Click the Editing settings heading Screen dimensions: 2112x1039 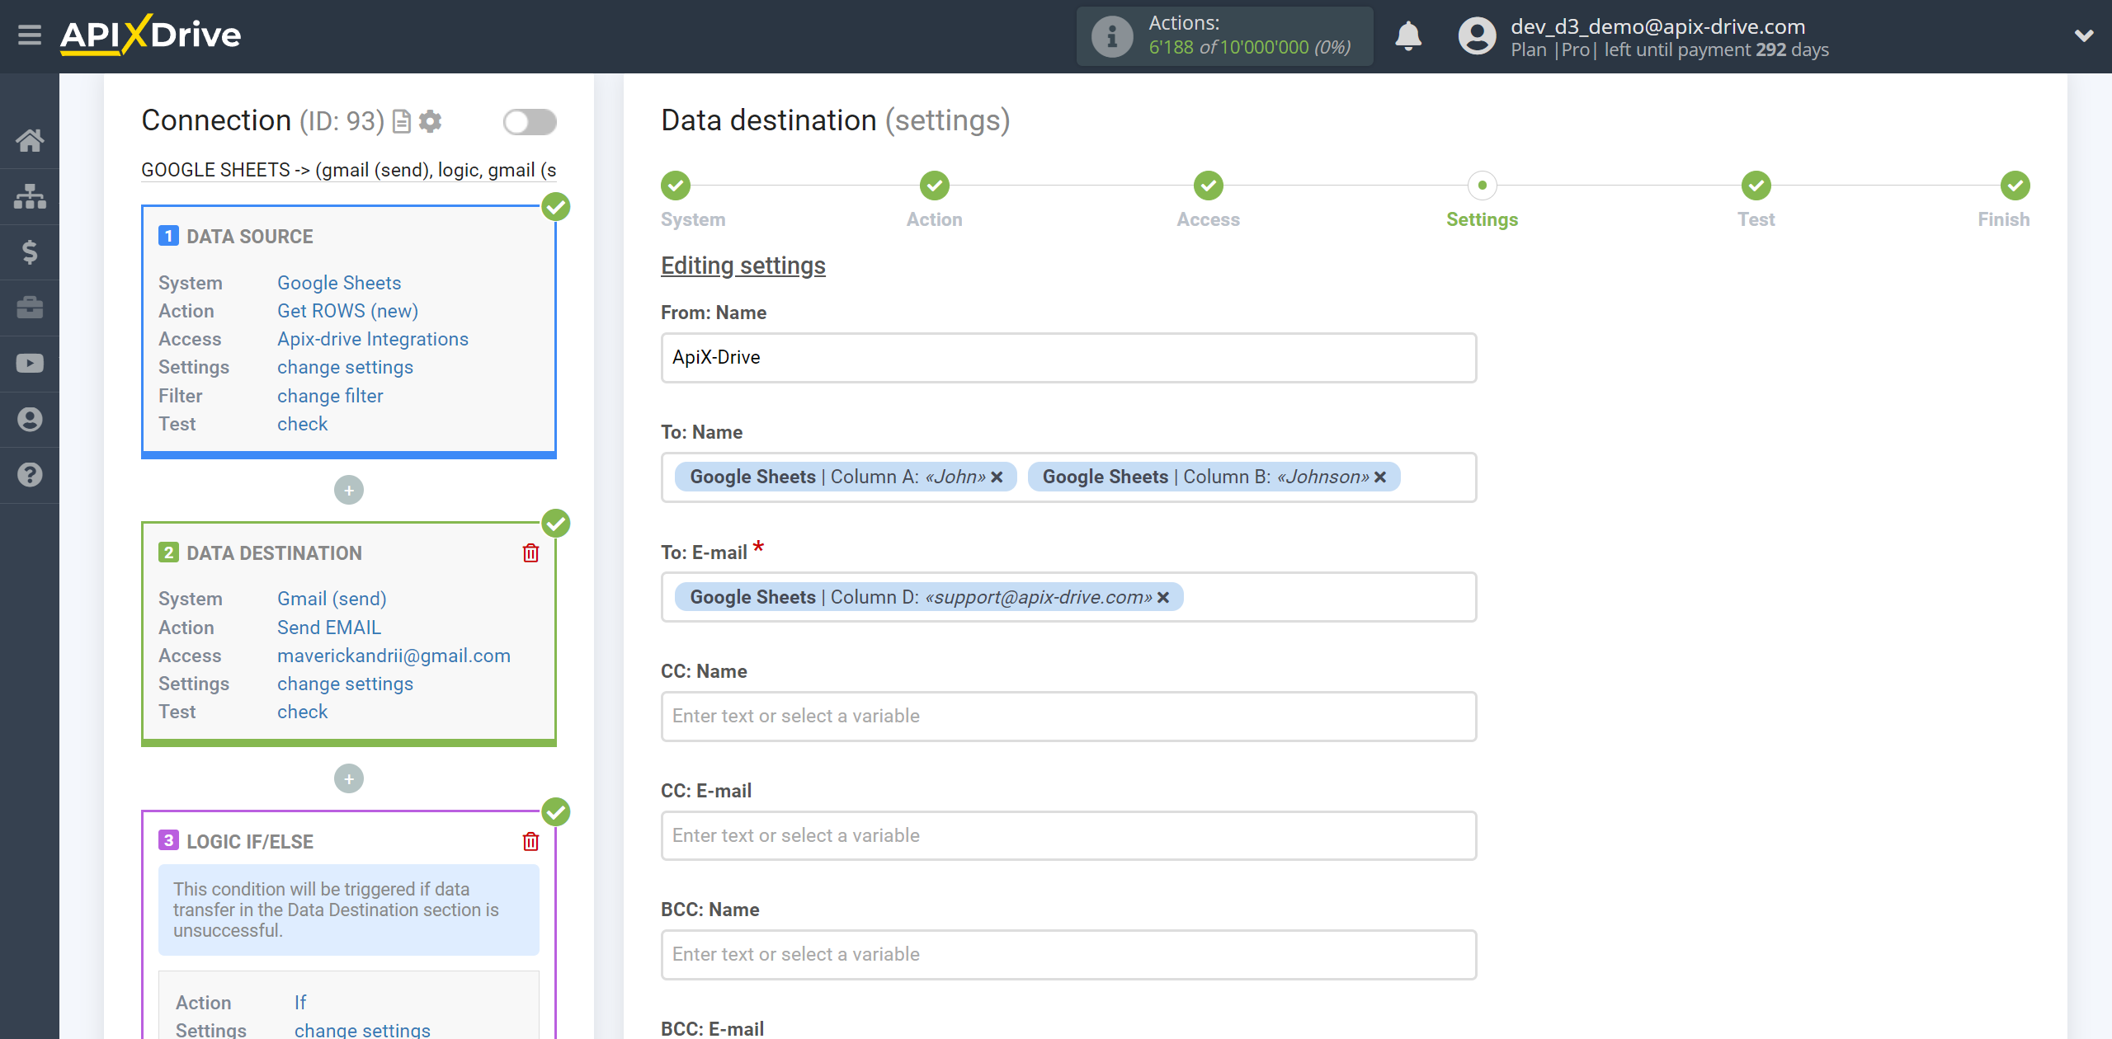point(743,266)
